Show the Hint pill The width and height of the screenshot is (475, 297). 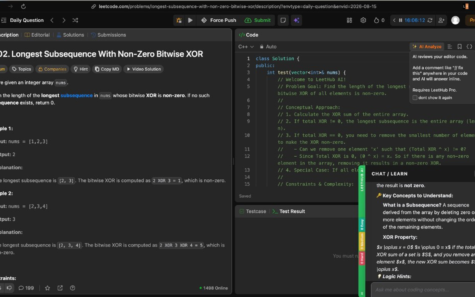click(x=81, y=69)
